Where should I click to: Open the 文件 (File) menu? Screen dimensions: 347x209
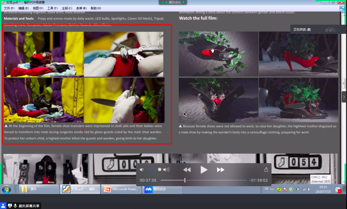coord(9,8)
